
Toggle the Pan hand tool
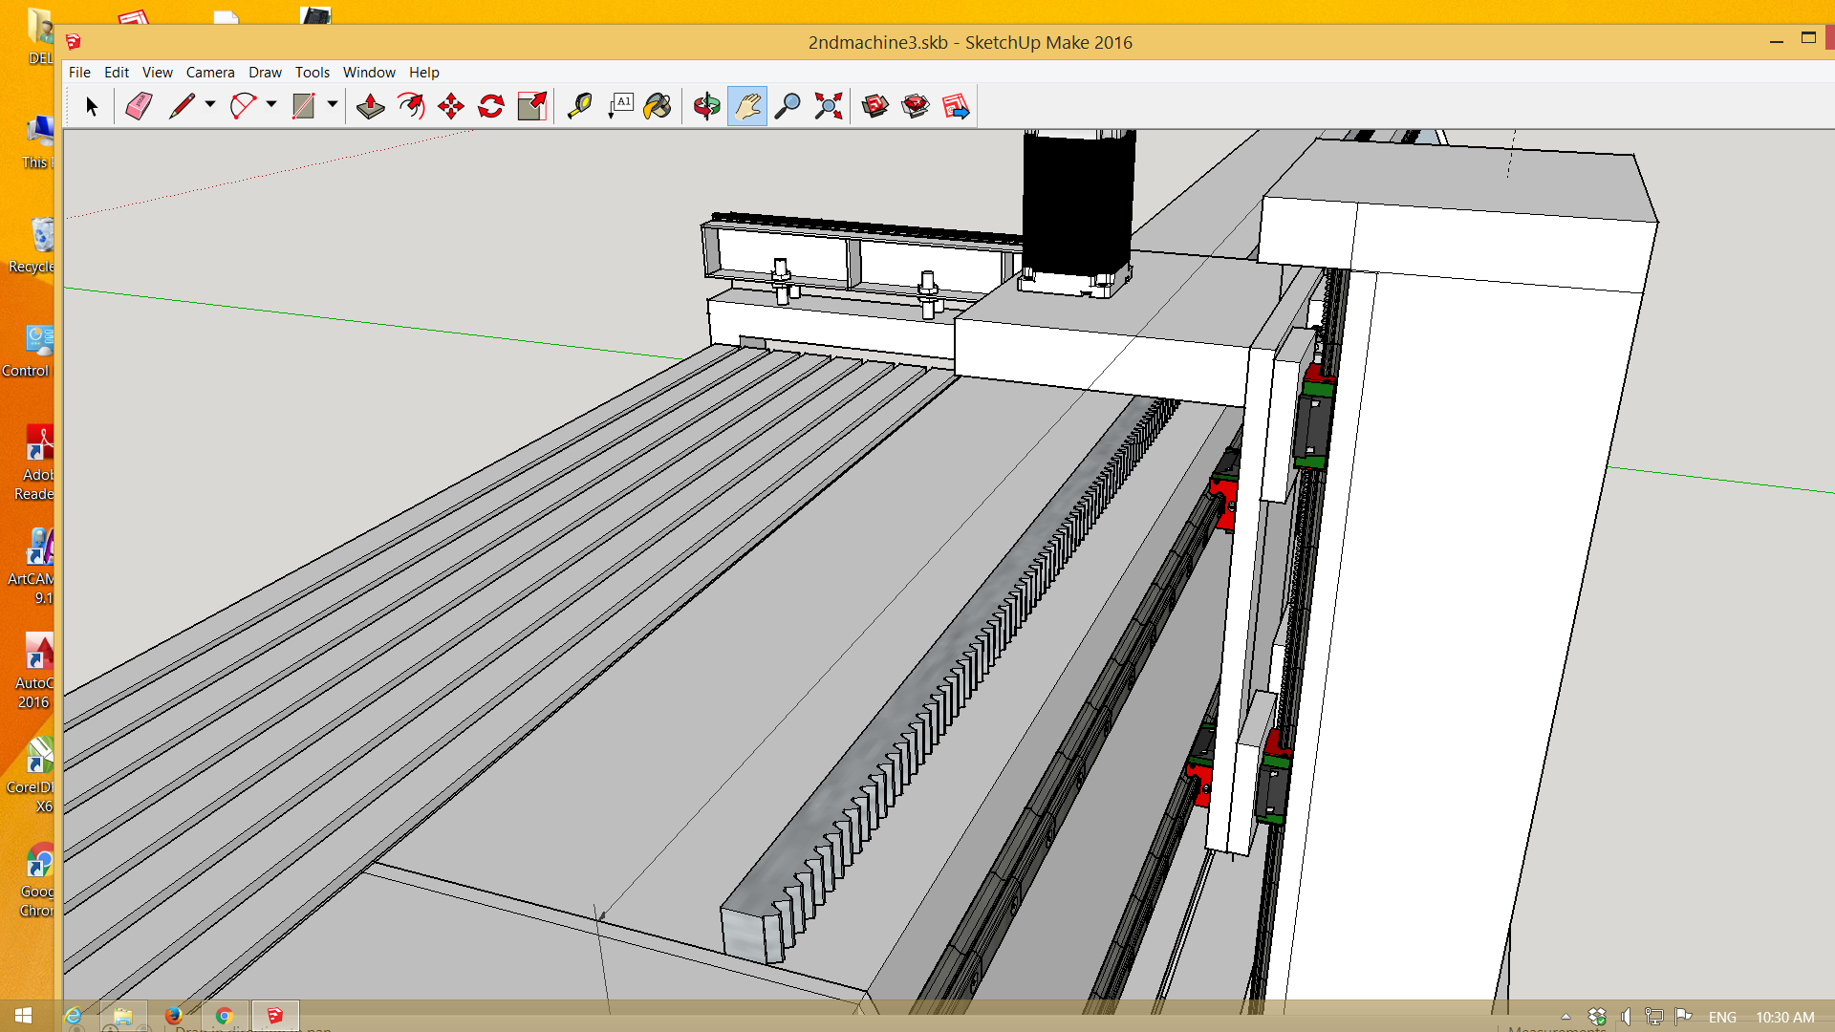pyautogui.click(x=747, y=106)
